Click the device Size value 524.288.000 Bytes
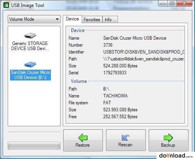 120,66
